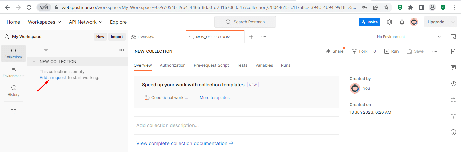Open the Collection info icon in right sidebar
Image resolution: width=461 pixels, height=152 pixels.
pyautogui.click(x=453, y=132)
